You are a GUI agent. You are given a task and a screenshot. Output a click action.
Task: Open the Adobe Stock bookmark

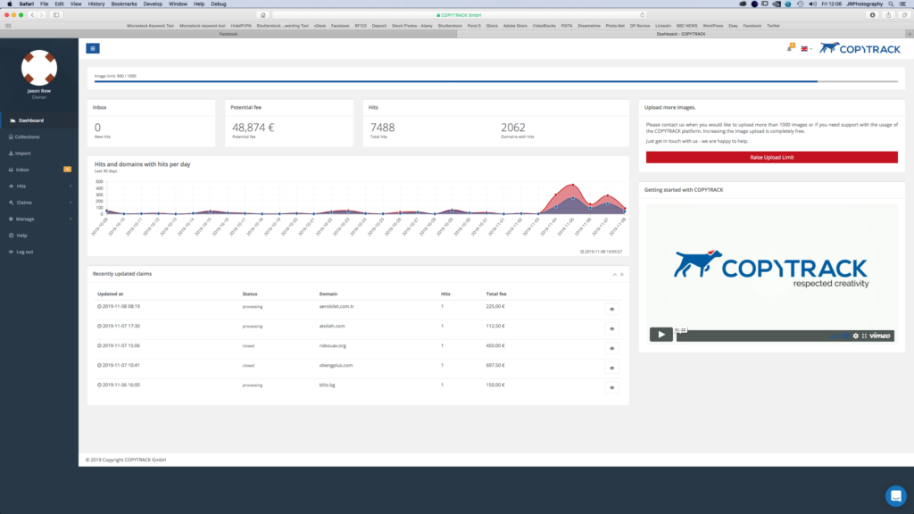pos(515,26)
